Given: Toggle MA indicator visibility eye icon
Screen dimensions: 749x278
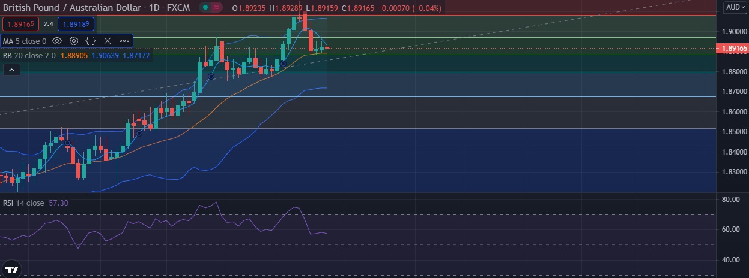Looking at the screenshot, I should click(x=58, y=41).
